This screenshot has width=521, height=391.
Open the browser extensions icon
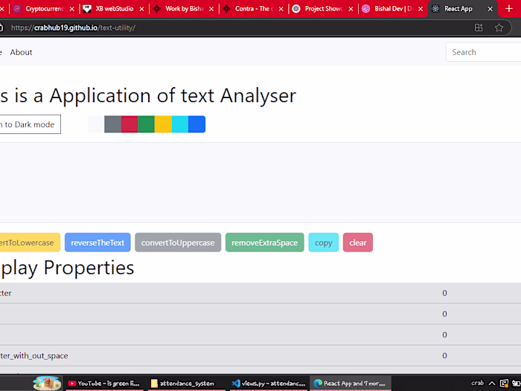pyautogui.click(x=479, y=28)
